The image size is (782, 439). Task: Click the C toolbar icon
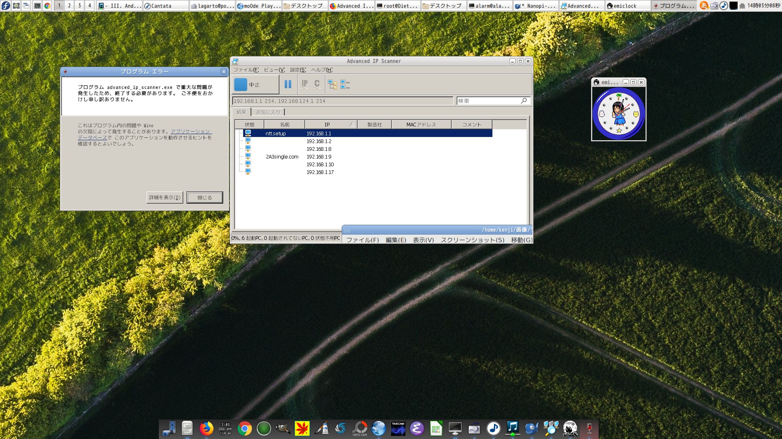click(x=317, y=85)
